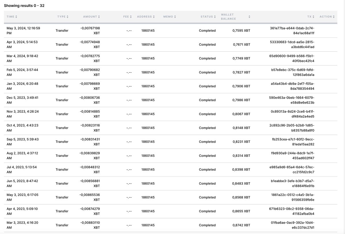Viewport: 345px width, 234px height.
Task: Select wallet balance 0,7906 XBT
Action: click(241, 86)
